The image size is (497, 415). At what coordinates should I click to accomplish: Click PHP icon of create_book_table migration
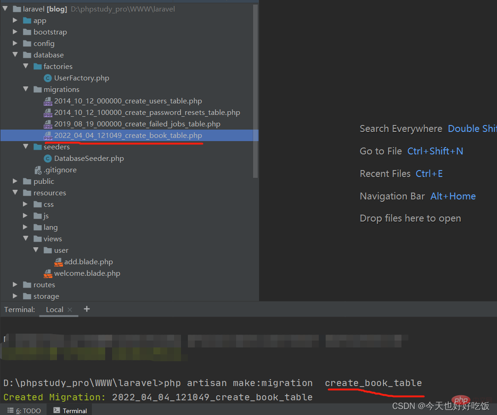pyautogui.click(x=48, y=136)
